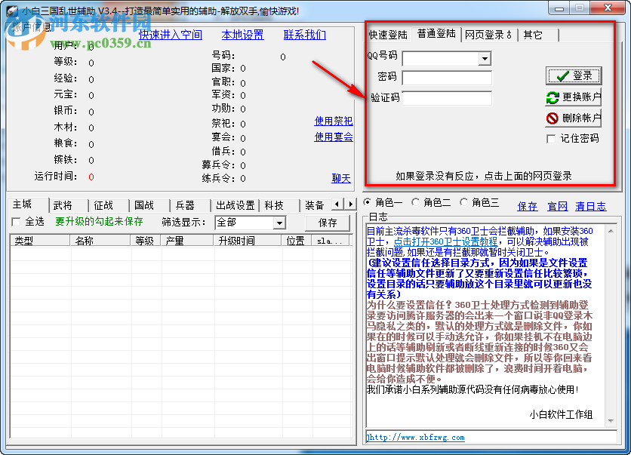
Task: Sort by the 升级时间 column header
Action: click(248, 241)
